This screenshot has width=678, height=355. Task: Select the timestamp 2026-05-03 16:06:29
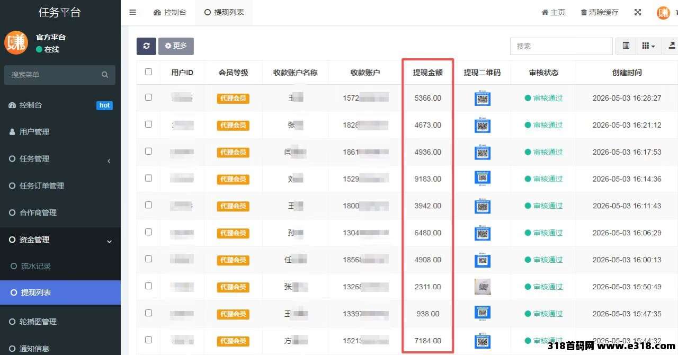coord(627,233)
